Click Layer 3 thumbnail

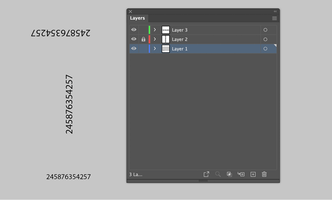click(166, 30)
